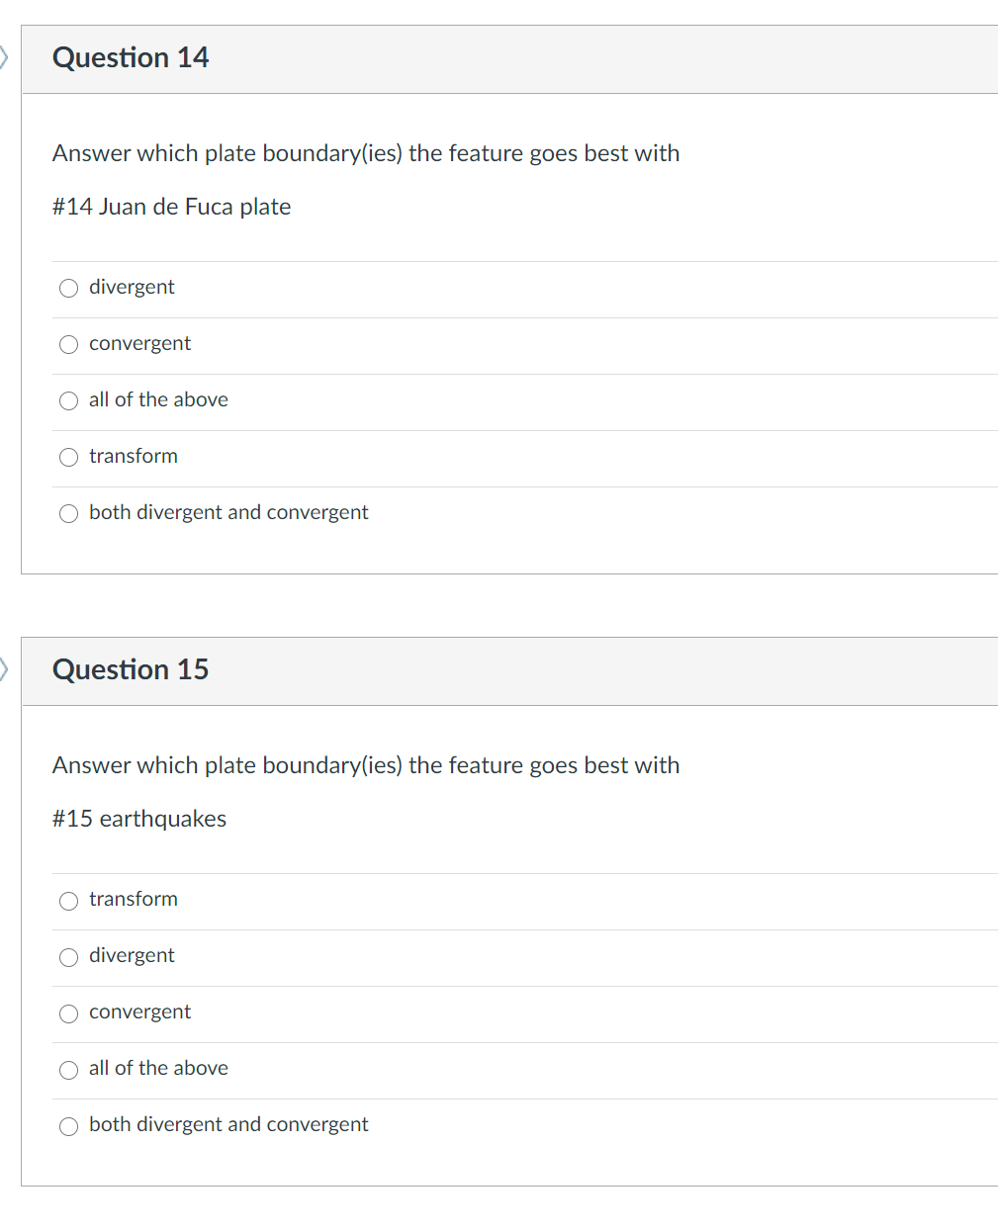
Task: Pick 'all of the above' radio in Question 15
Action: point(68,1069)
